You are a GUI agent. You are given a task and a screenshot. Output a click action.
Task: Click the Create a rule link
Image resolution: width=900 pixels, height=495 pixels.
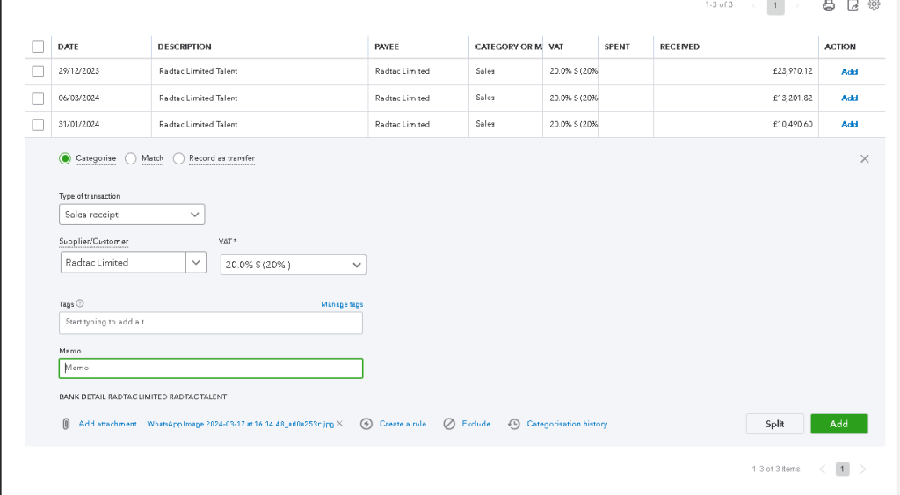[403, 424]
